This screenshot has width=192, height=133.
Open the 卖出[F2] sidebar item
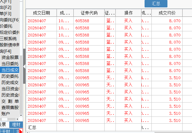pyautogui.click(x=6, y=7)
